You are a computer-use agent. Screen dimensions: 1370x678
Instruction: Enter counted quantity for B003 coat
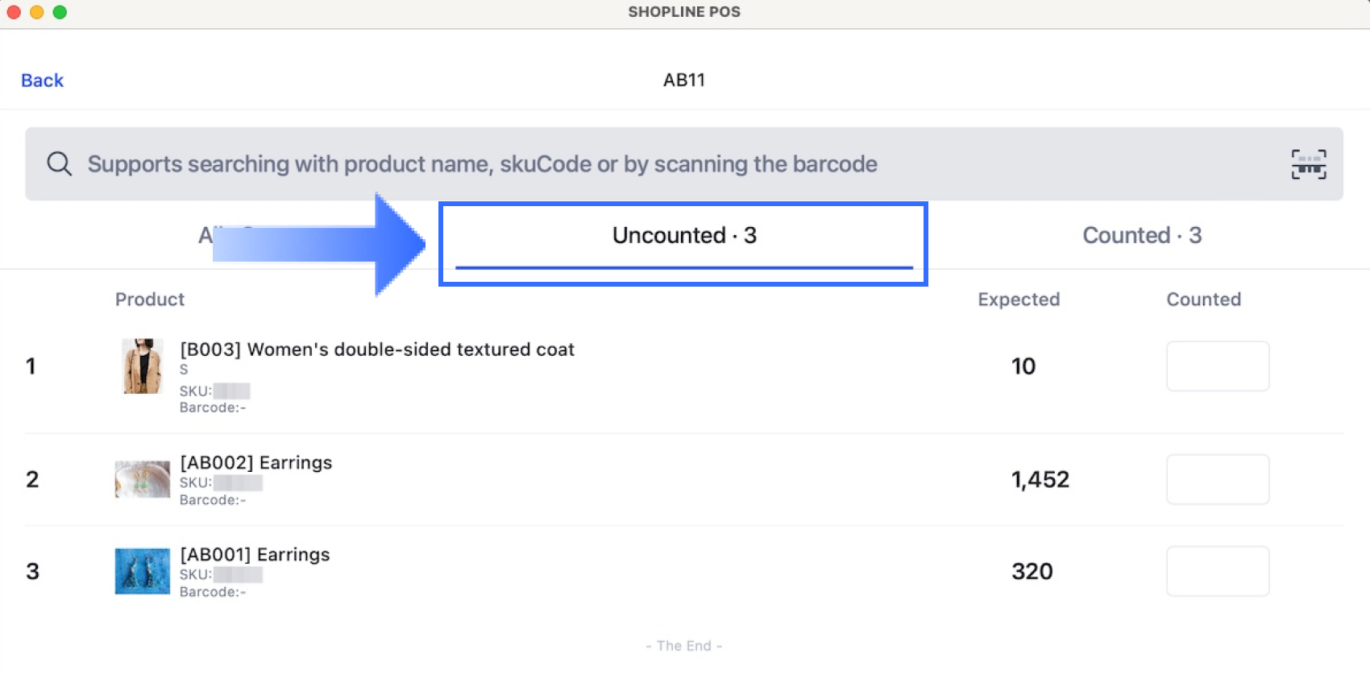pyautogui.click(x=1217, y=366)
